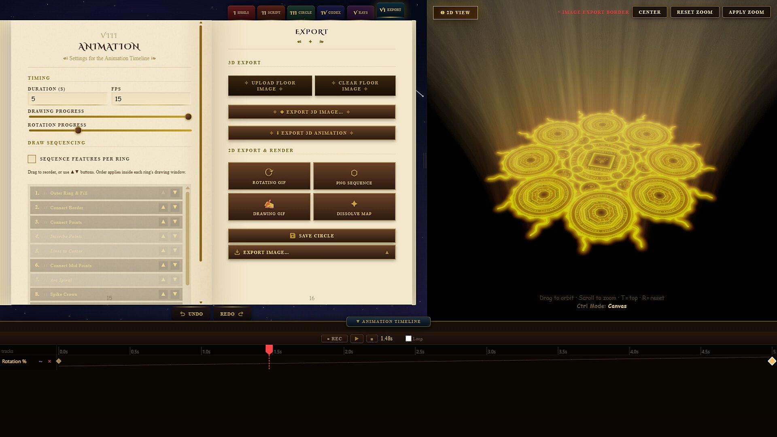Move Connect Border up with arrow

coord(163,207)
